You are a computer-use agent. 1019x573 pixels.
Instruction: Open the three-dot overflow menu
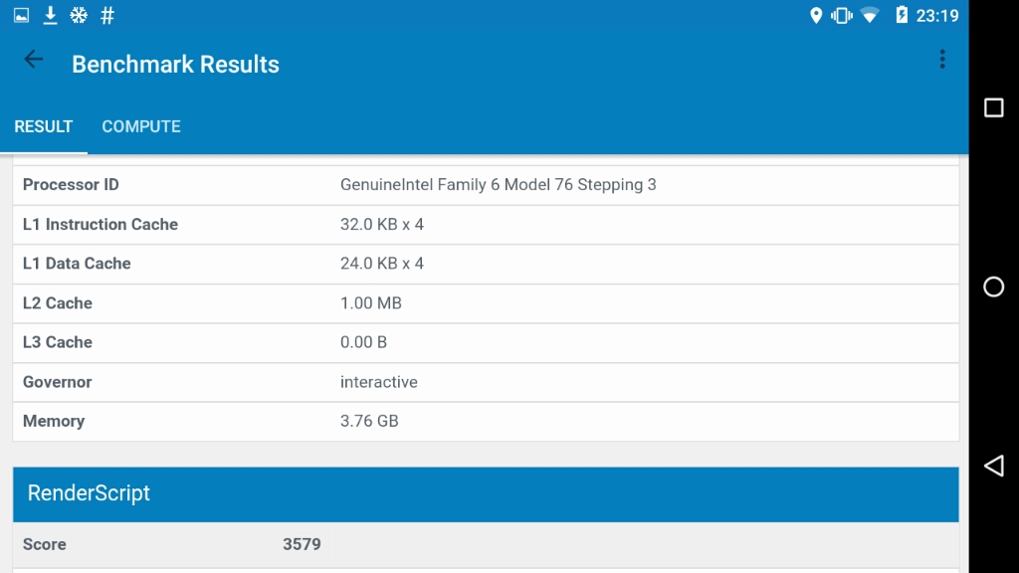click(x=941, y=60)
